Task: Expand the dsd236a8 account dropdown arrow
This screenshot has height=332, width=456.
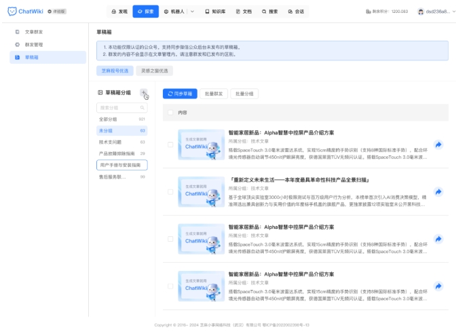Action: coord(454,12)
